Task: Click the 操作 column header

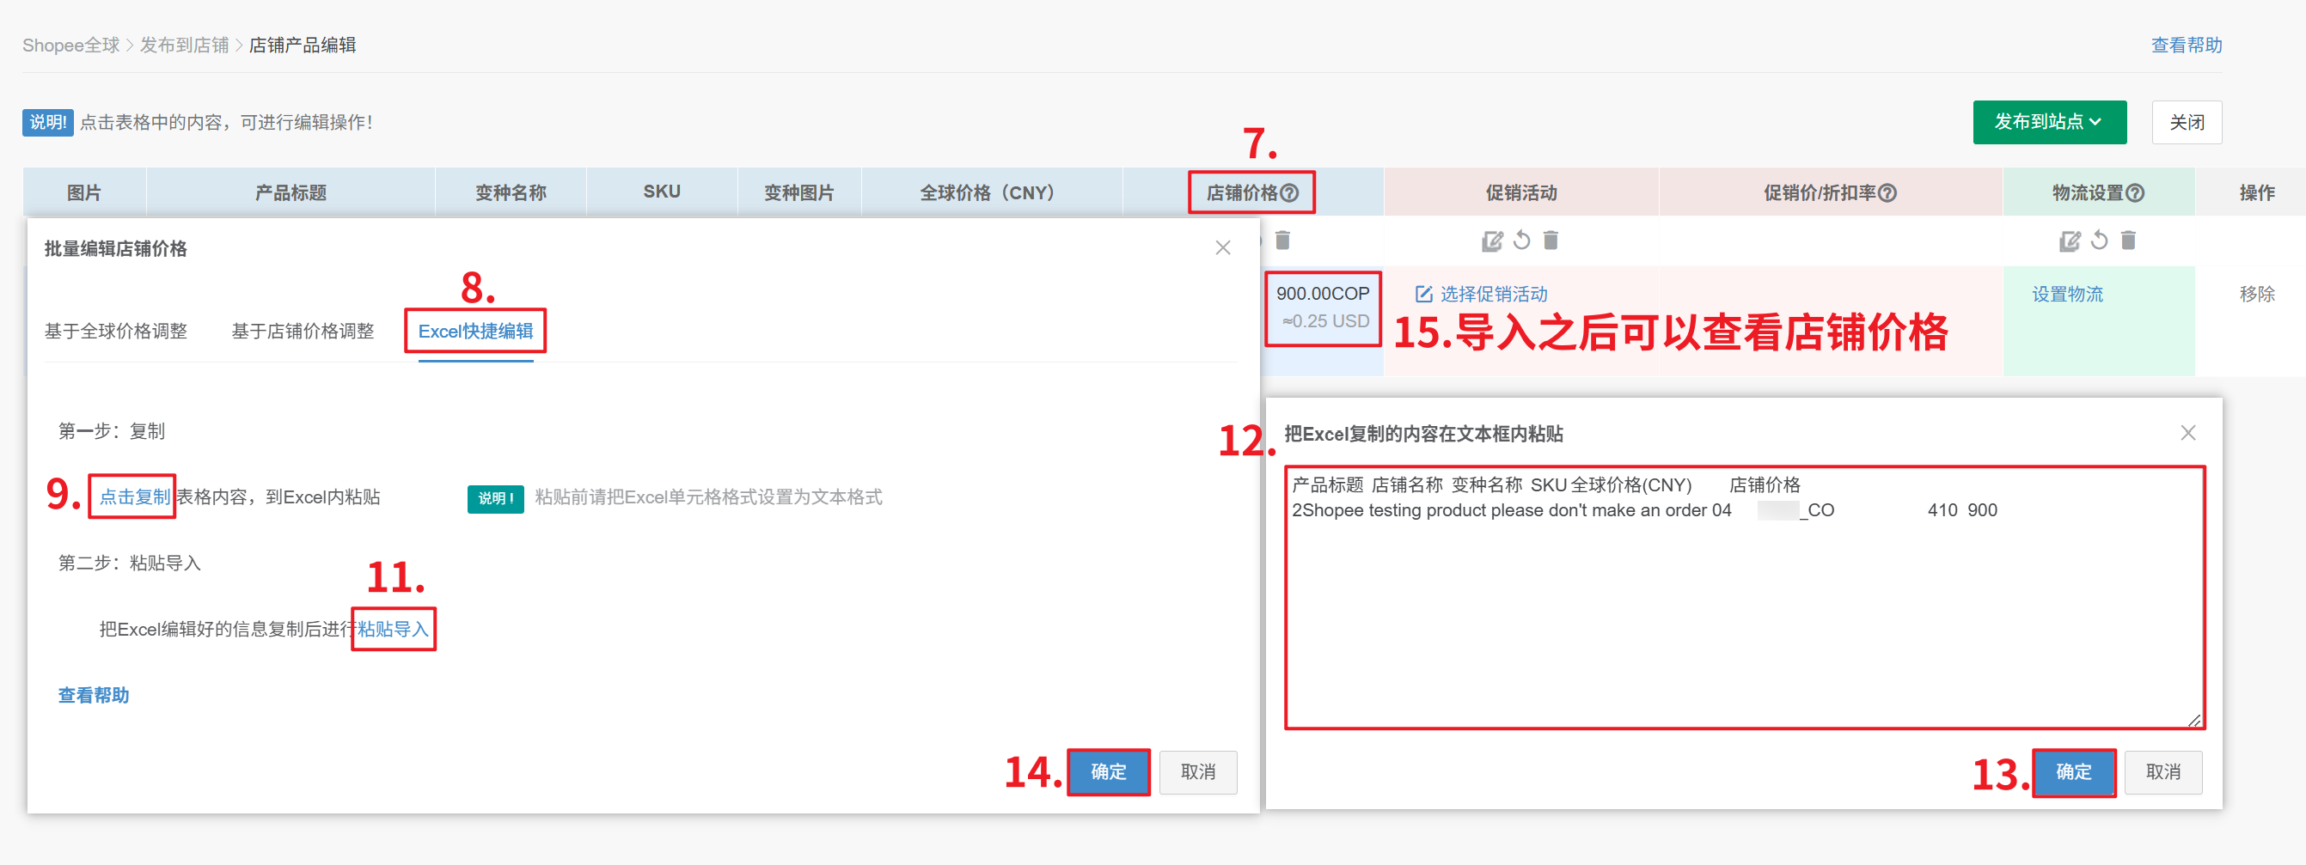Action: pos(2257,192)
